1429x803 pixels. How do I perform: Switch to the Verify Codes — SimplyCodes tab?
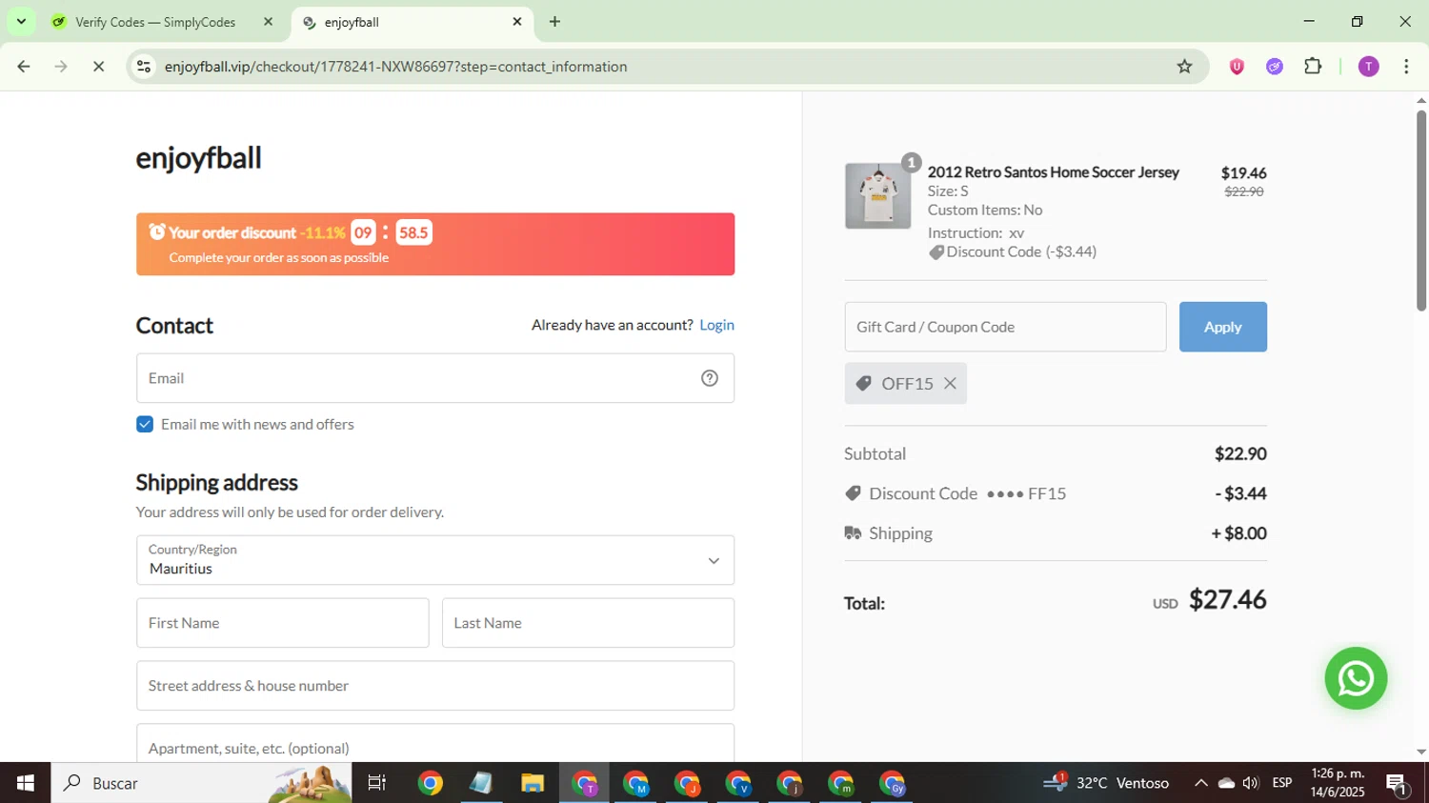(153, 22)
